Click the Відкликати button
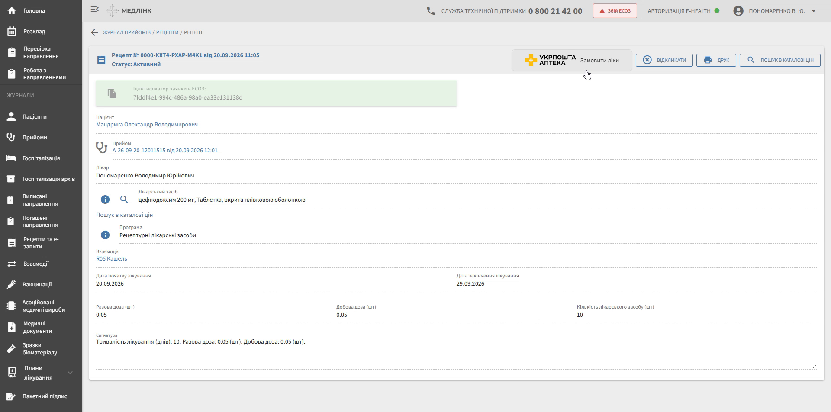831x412 pixels. pos(664,60)
